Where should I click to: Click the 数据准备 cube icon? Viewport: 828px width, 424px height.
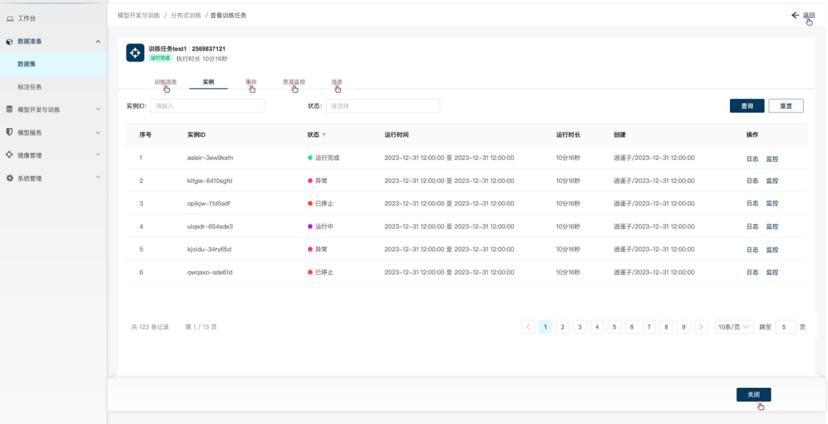coord(9,41)
